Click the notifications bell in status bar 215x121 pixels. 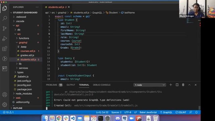(196, 112)
